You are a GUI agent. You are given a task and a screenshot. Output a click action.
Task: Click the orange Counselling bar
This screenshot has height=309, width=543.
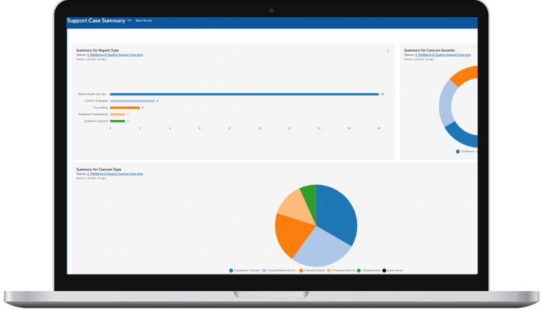(125, 107)
